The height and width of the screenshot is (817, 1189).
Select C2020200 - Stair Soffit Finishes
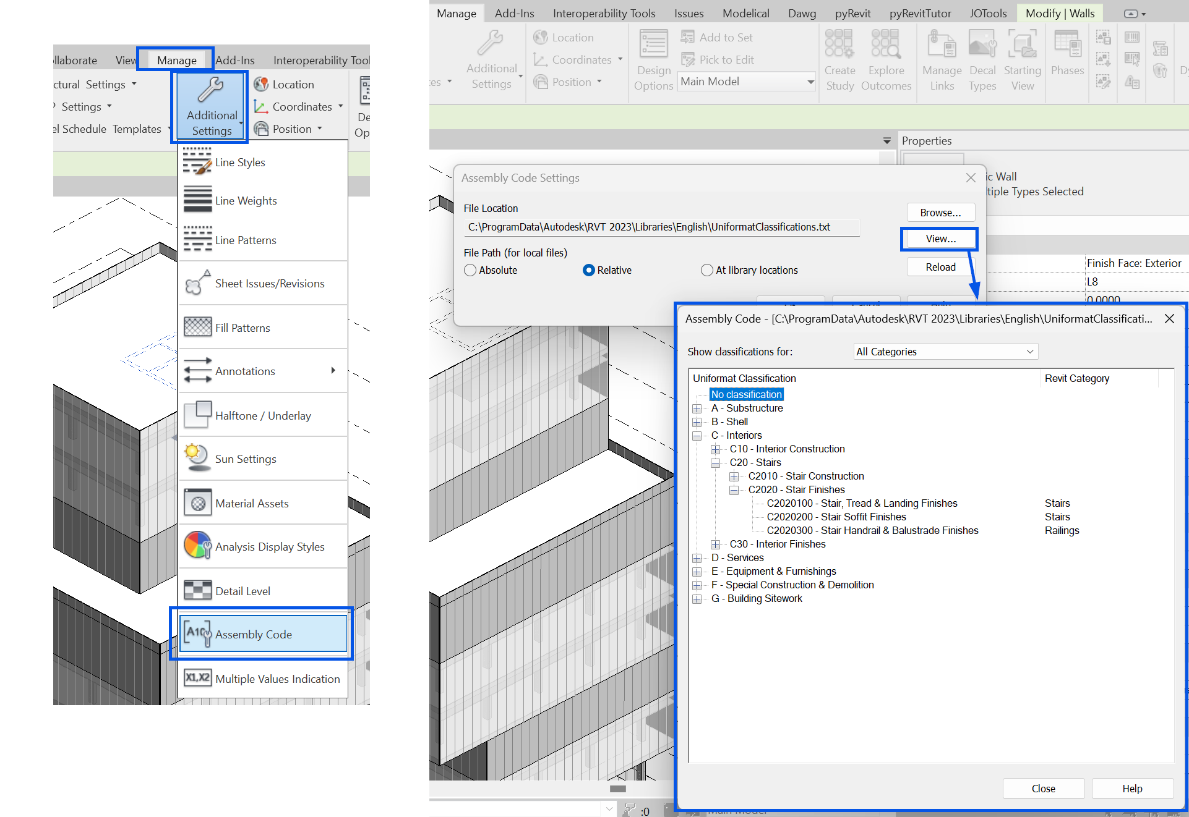[836, 517]
